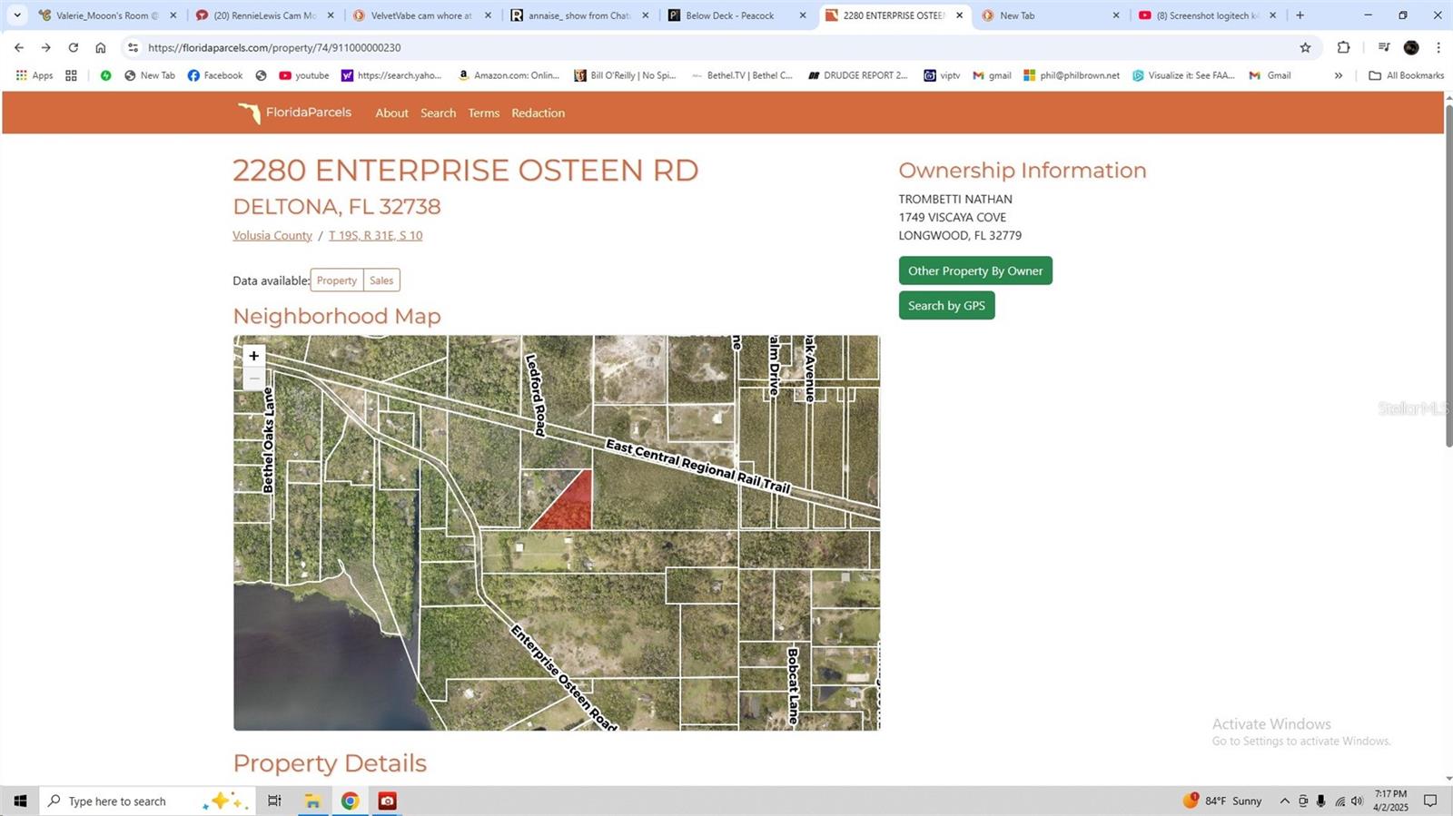This screenshot has width=1453, height=816.
Task: Select the Property data toggle button
Action: coord(337,280)
